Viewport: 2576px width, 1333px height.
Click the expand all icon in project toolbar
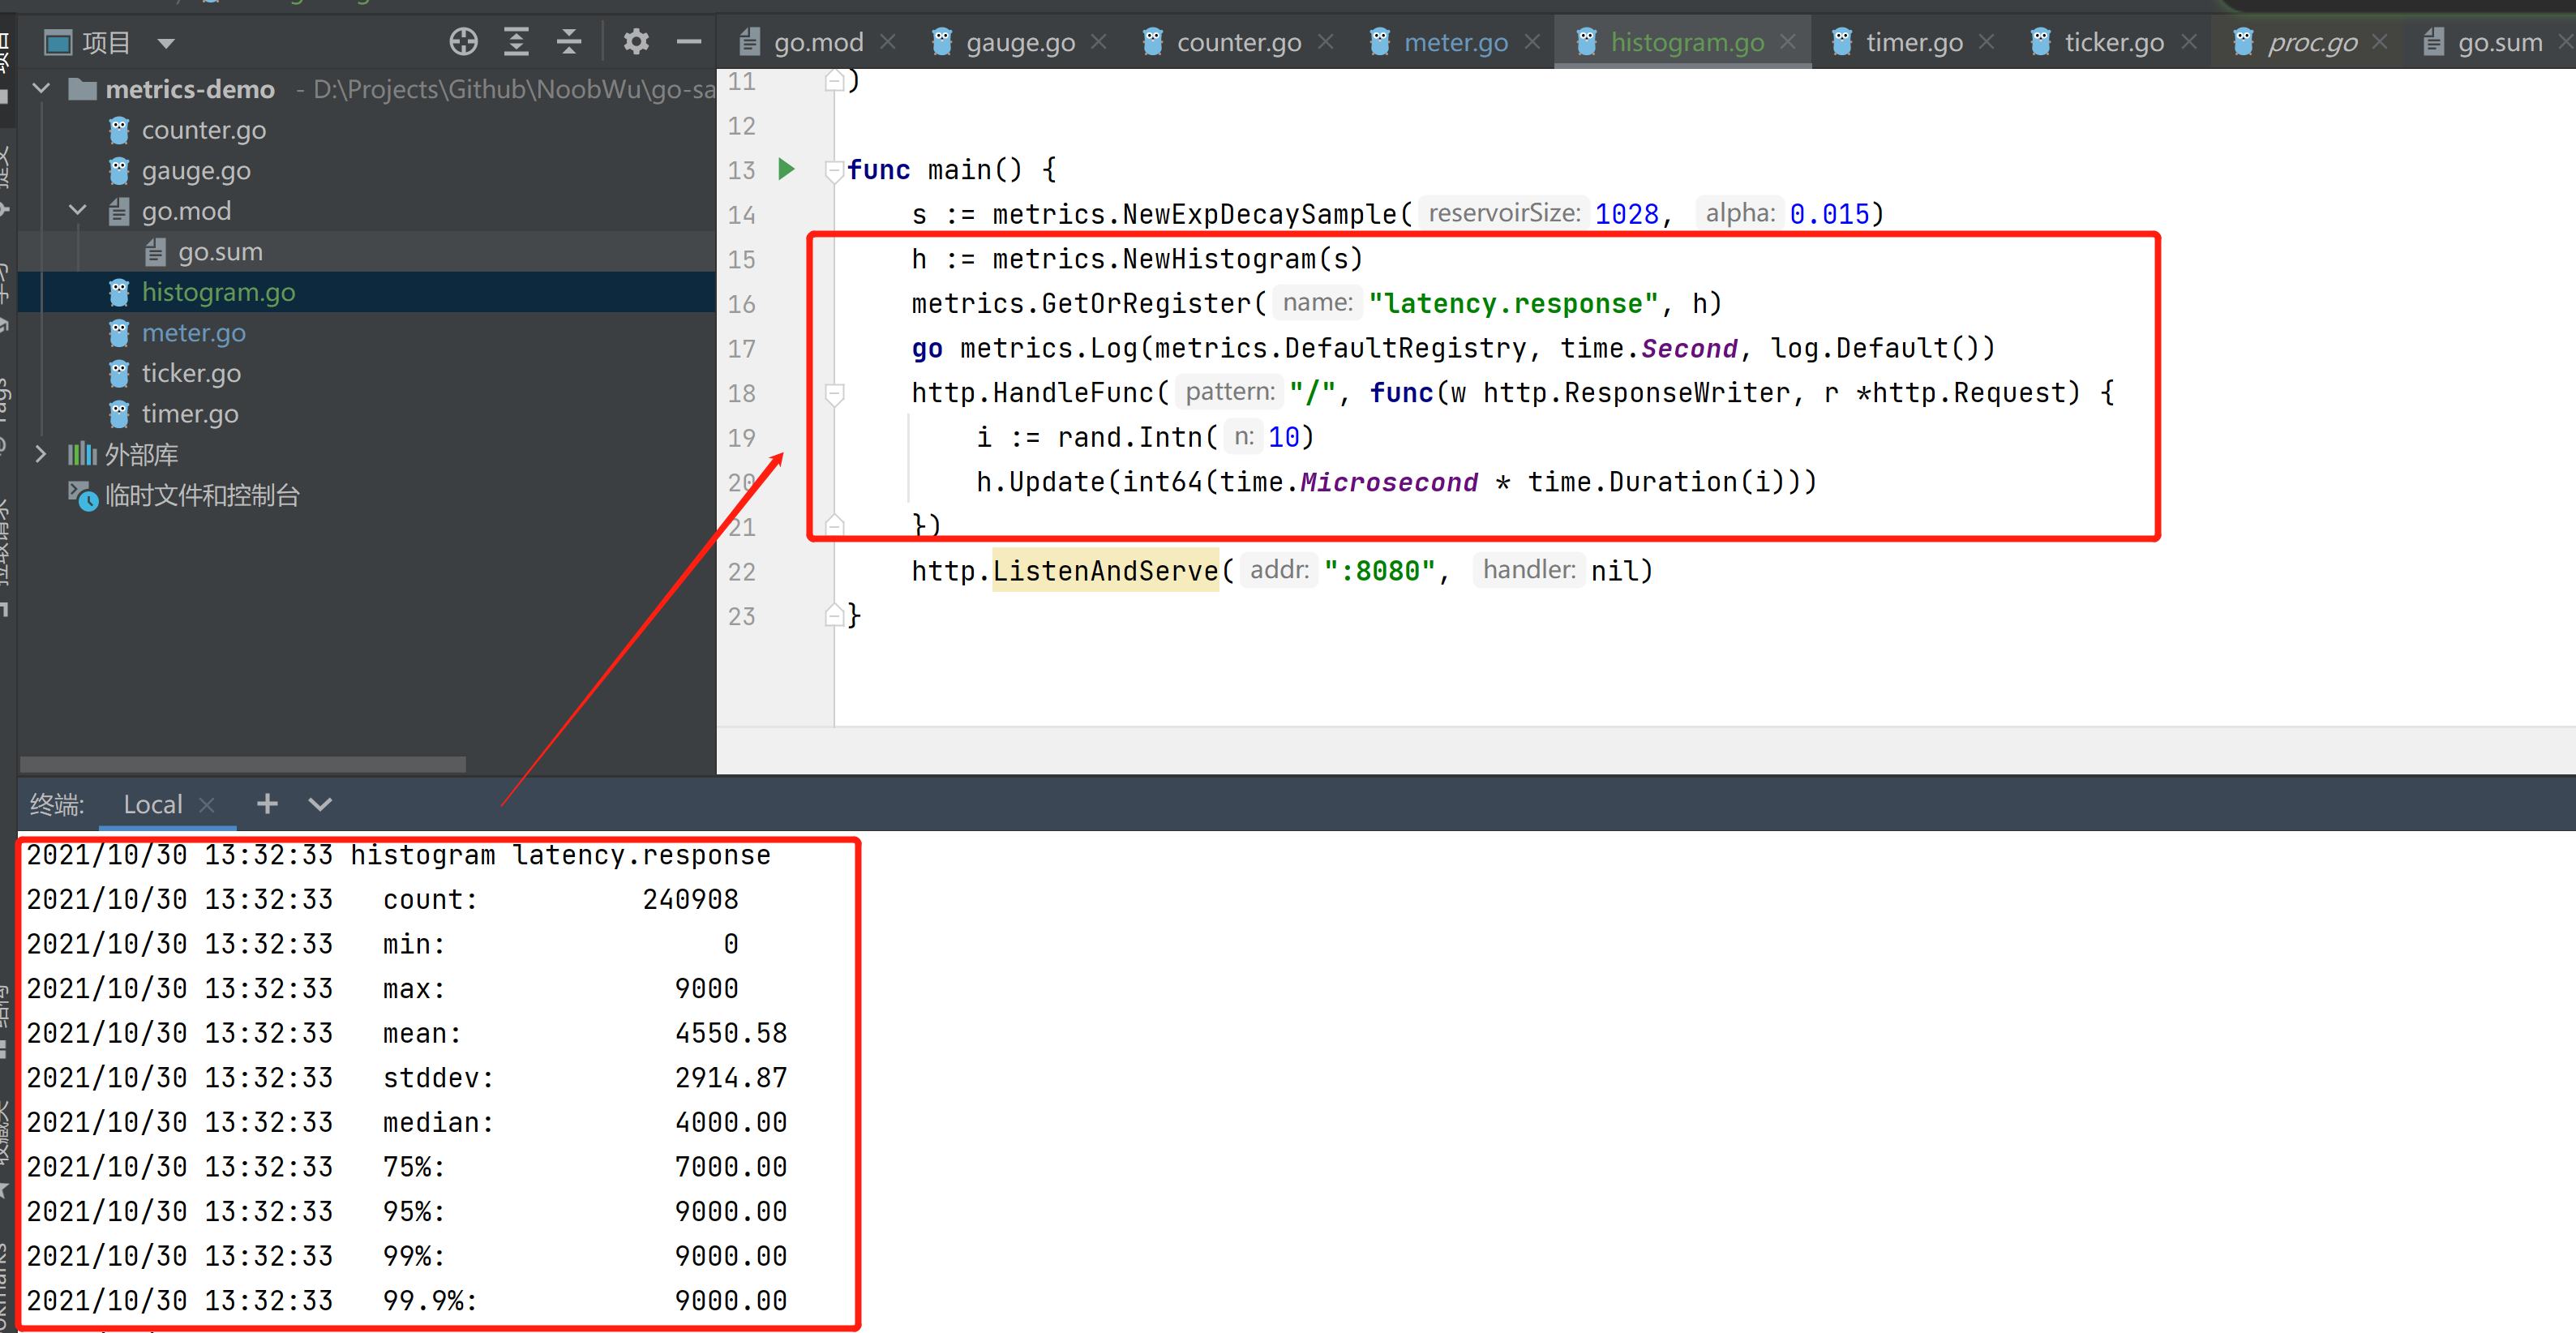(x=516, y=42)
